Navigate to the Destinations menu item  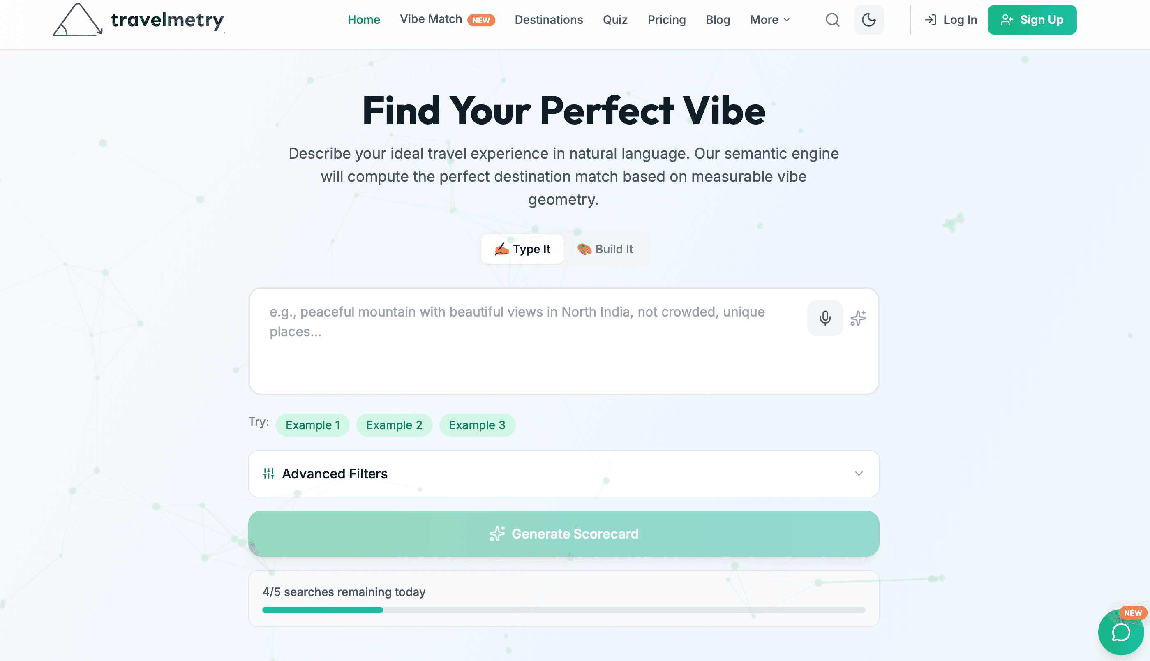549,19
